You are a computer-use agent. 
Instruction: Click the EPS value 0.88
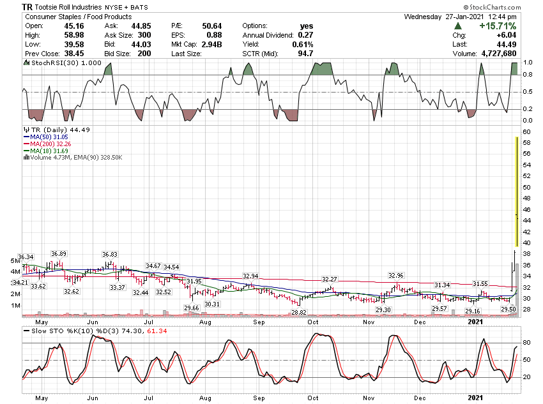215,35
